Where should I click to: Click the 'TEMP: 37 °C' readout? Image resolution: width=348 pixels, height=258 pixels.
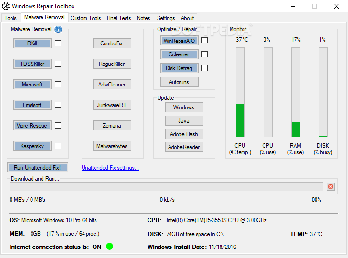[x=306, y=234]
